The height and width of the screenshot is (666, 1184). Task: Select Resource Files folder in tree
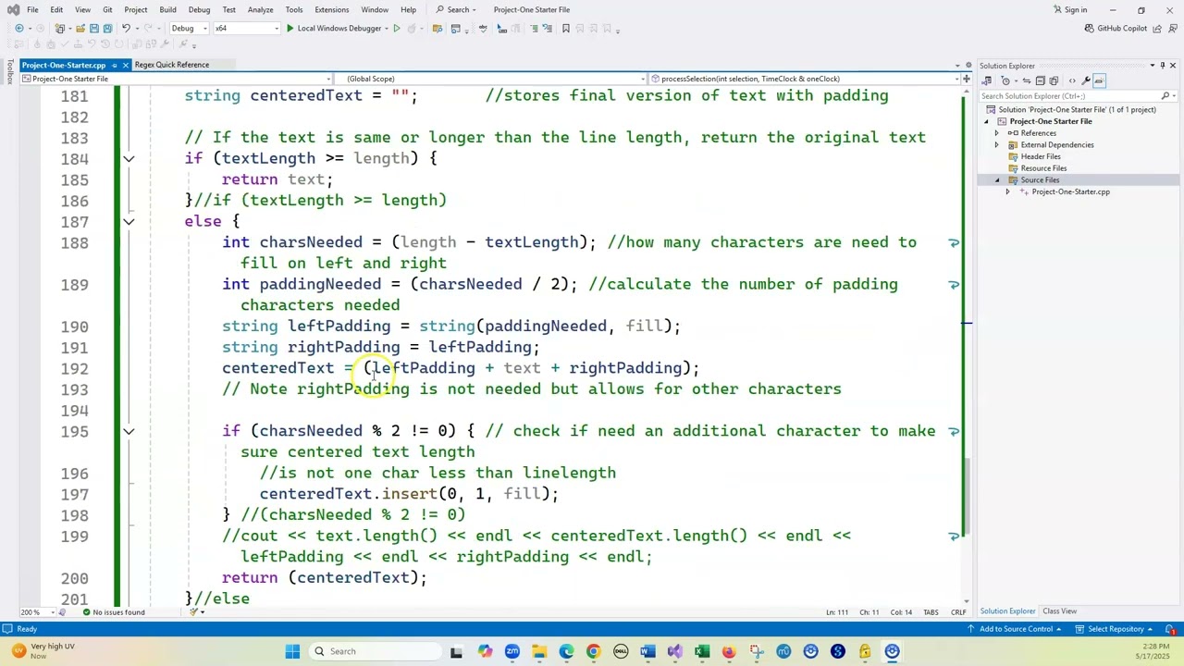(1043, 168)
